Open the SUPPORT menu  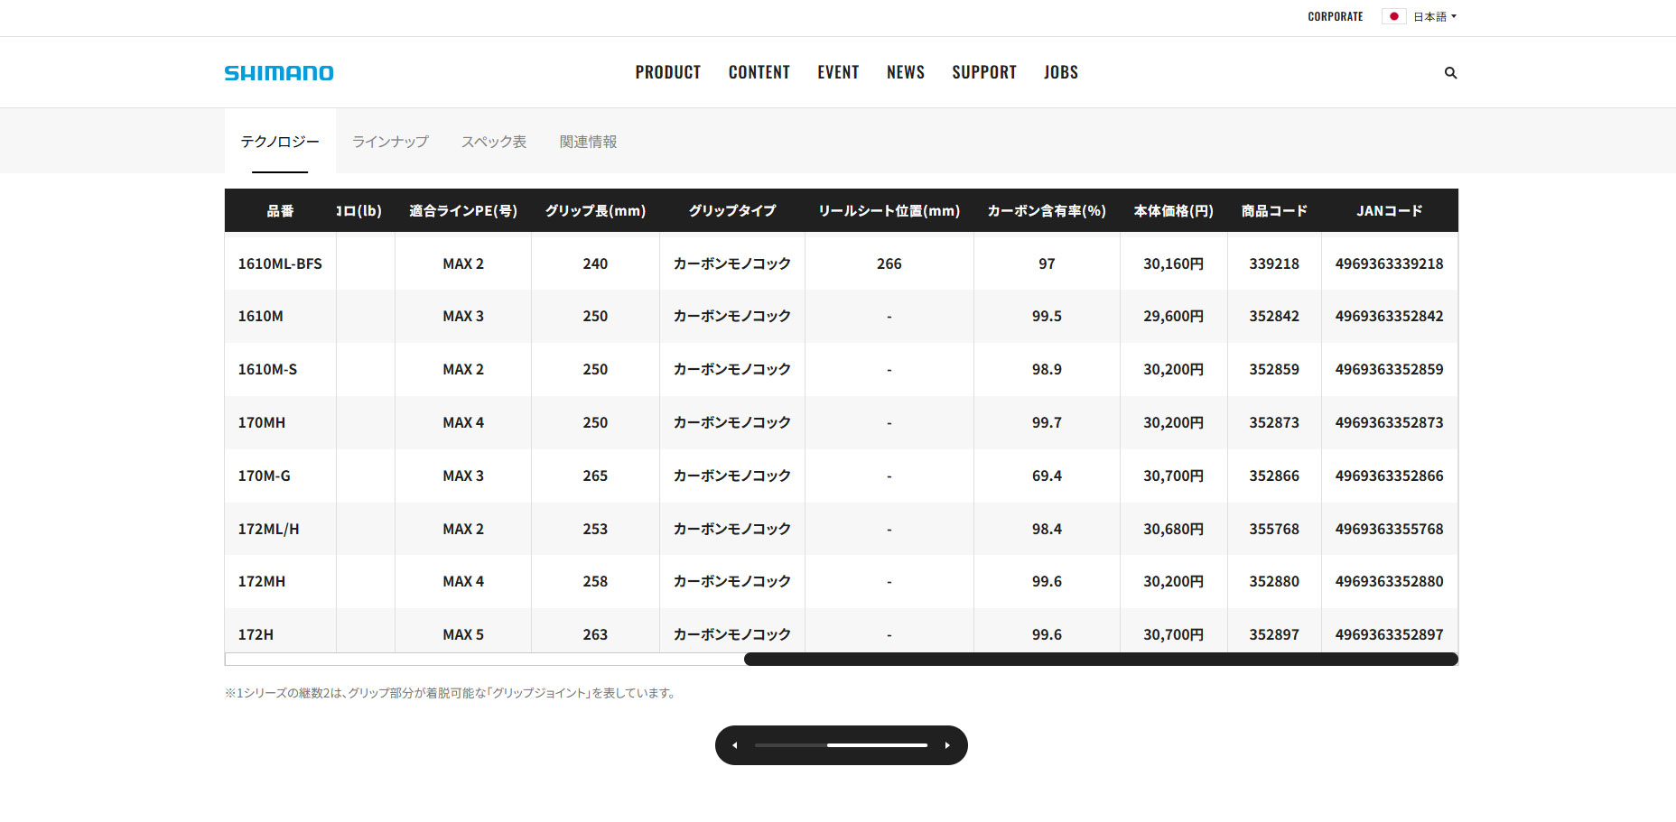pyautogui.click(x=984, y=72)
